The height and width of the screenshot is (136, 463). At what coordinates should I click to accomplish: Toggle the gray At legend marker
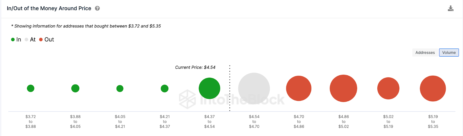26,40
